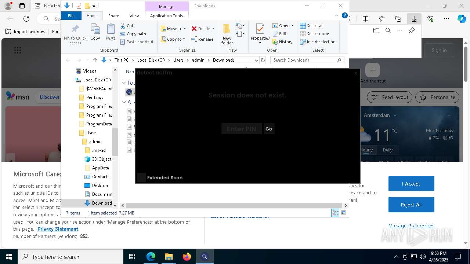Open file History from the ribbon
The image size is (470, 264).
[x=282, y=42]
